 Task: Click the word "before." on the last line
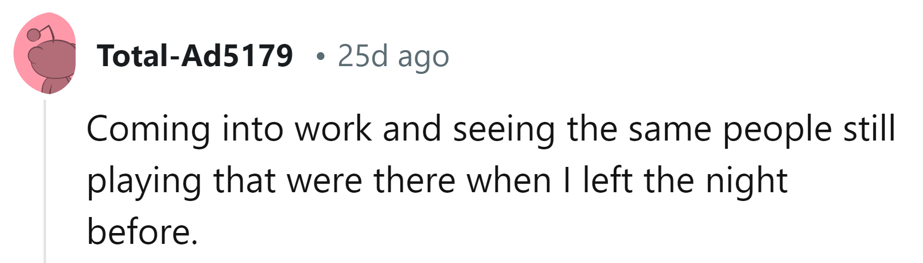142,231
